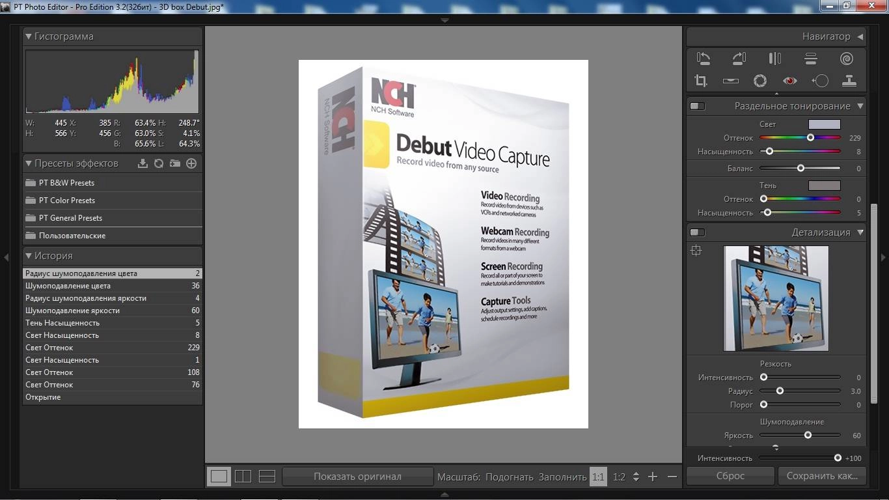The height and width of the screenshot is (500, 889).
Task: Open the PT Color Presets folder
Action: pos(113,201)
